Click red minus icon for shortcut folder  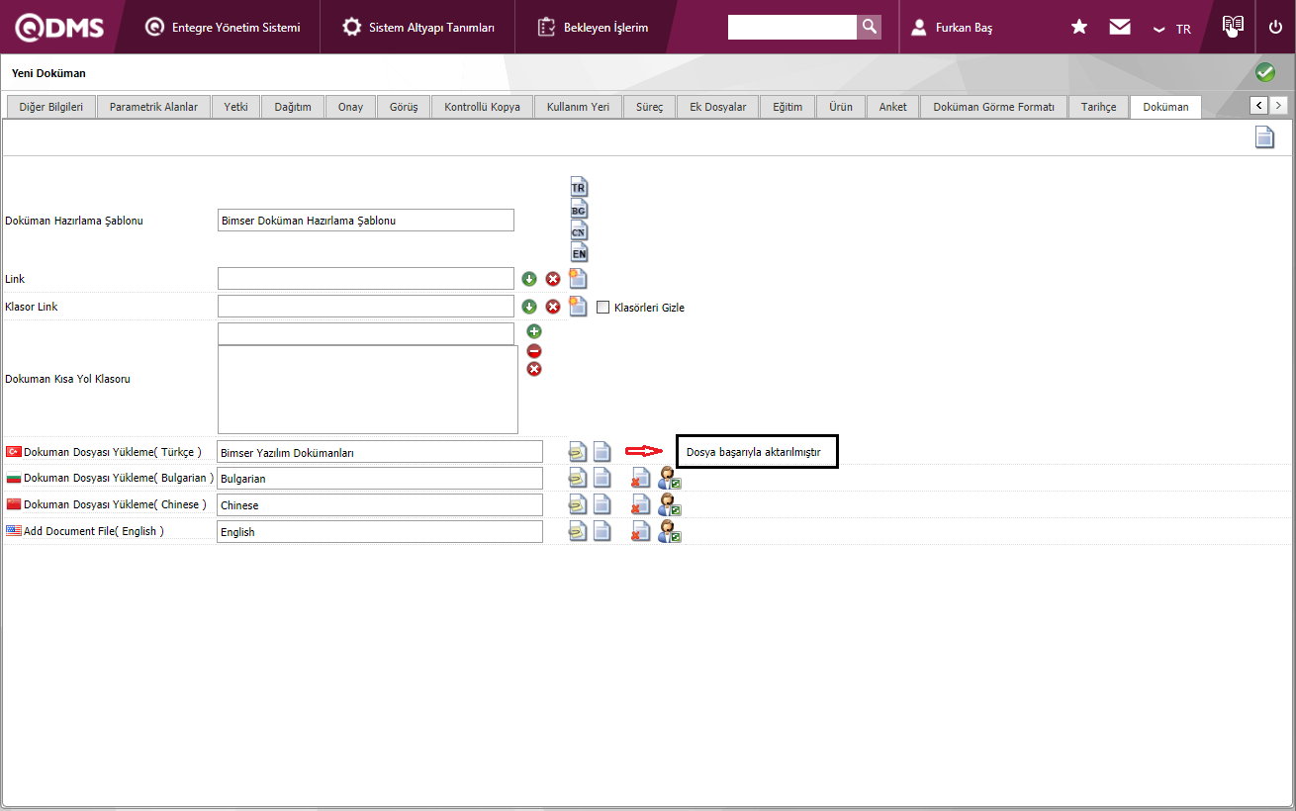pyautogui.click(x=534, y=350)
